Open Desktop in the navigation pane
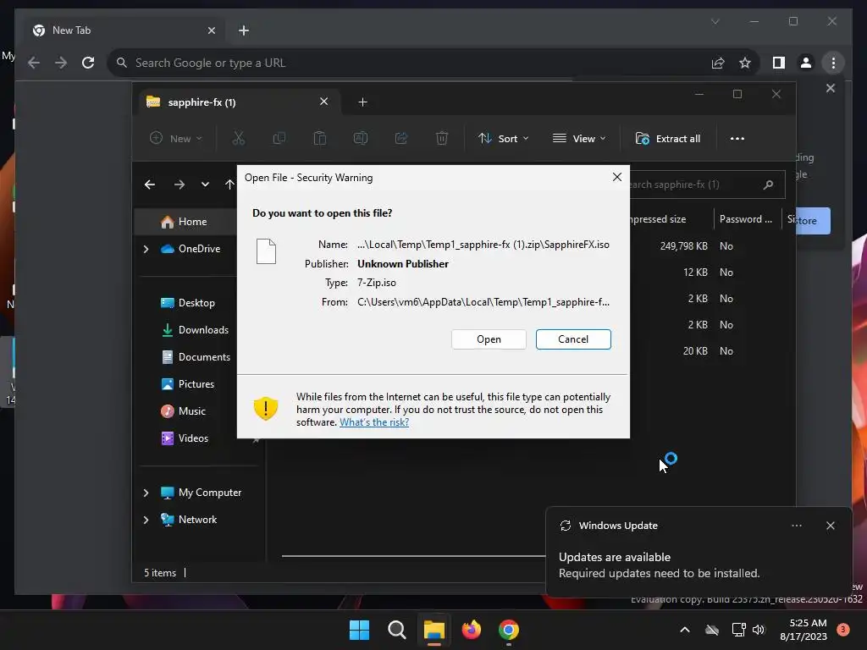867x650 pixels. (x=187, y=303)
